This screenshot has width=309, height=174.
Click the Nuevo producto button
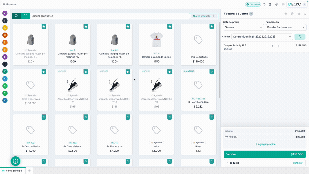point(204,16)
